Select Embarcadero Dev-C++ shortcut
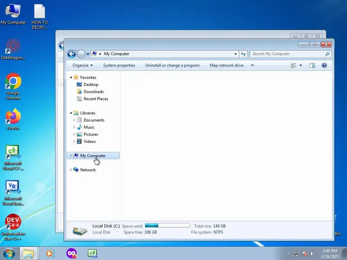This screenshot has height=260, width=347. click(x=13, y=227)
